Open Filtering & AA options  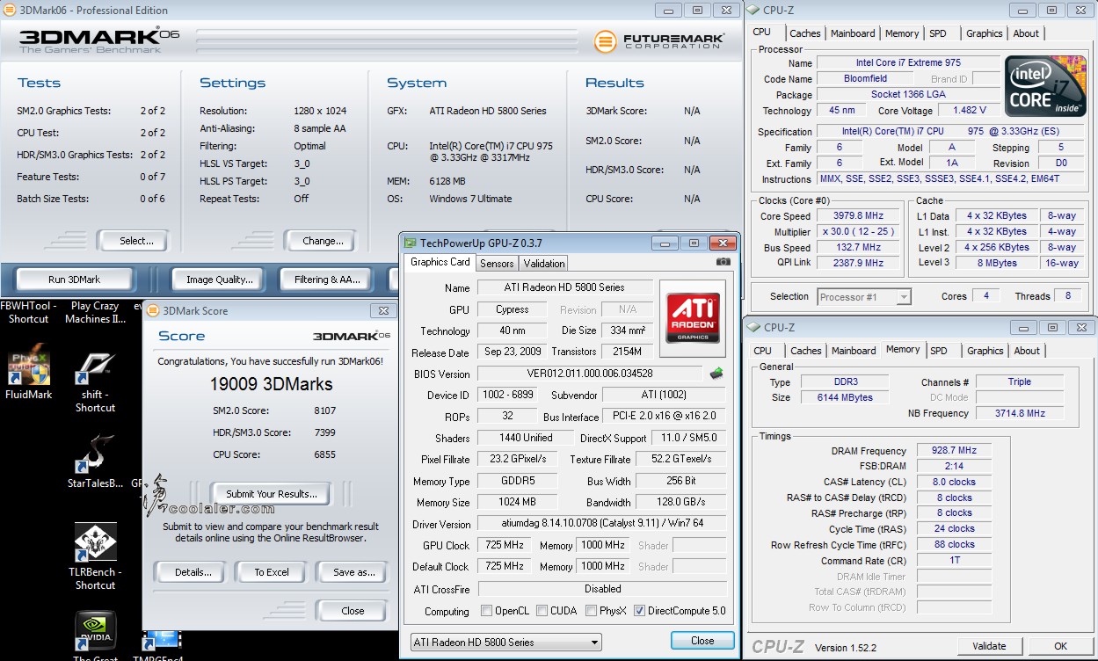[x=328, y=280]
